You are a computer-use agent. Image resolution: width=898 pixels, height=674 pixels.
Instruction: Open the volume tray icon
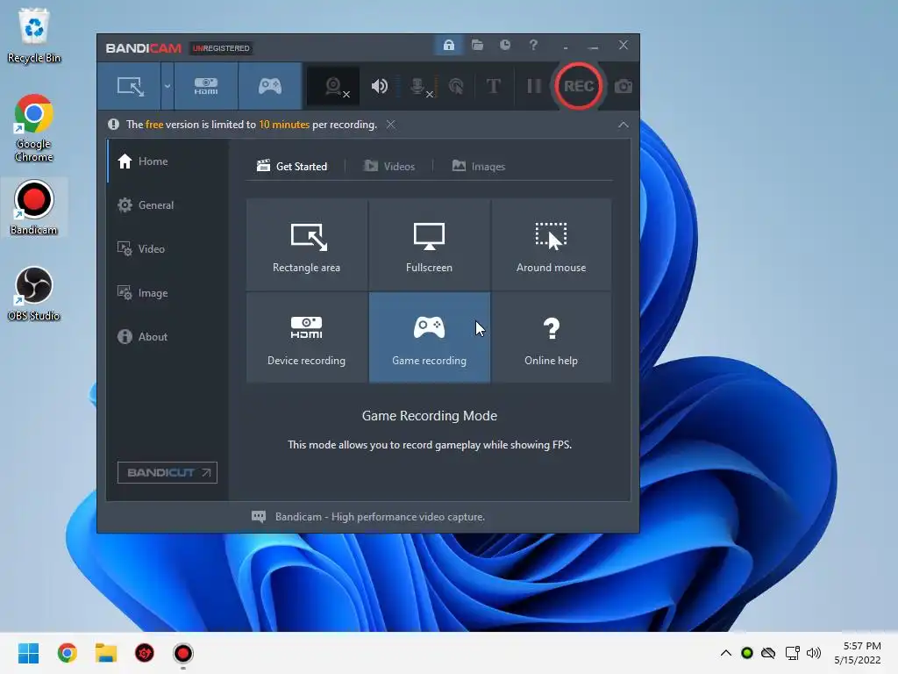(813, 653)
